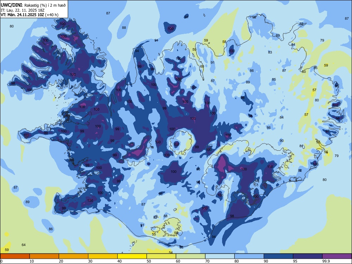Click the 50–60 pale yellow legend swatch

161,256
